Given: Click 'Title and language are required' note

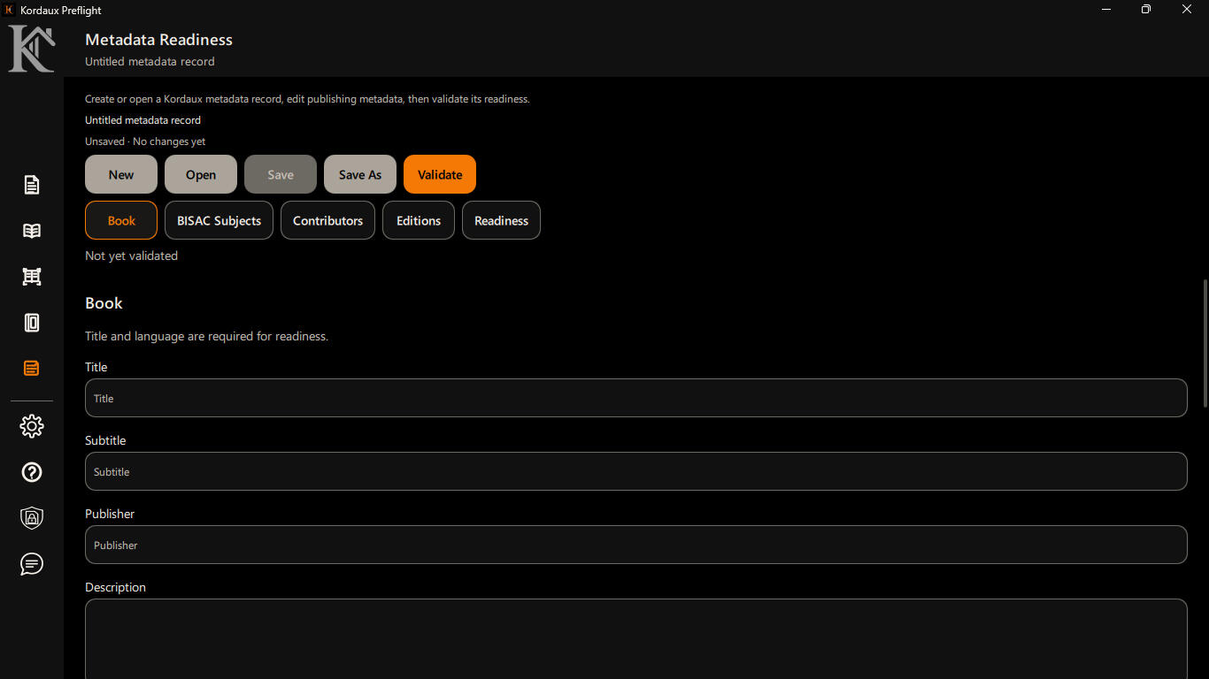Looking at the screenshot, I should (206, 336).
